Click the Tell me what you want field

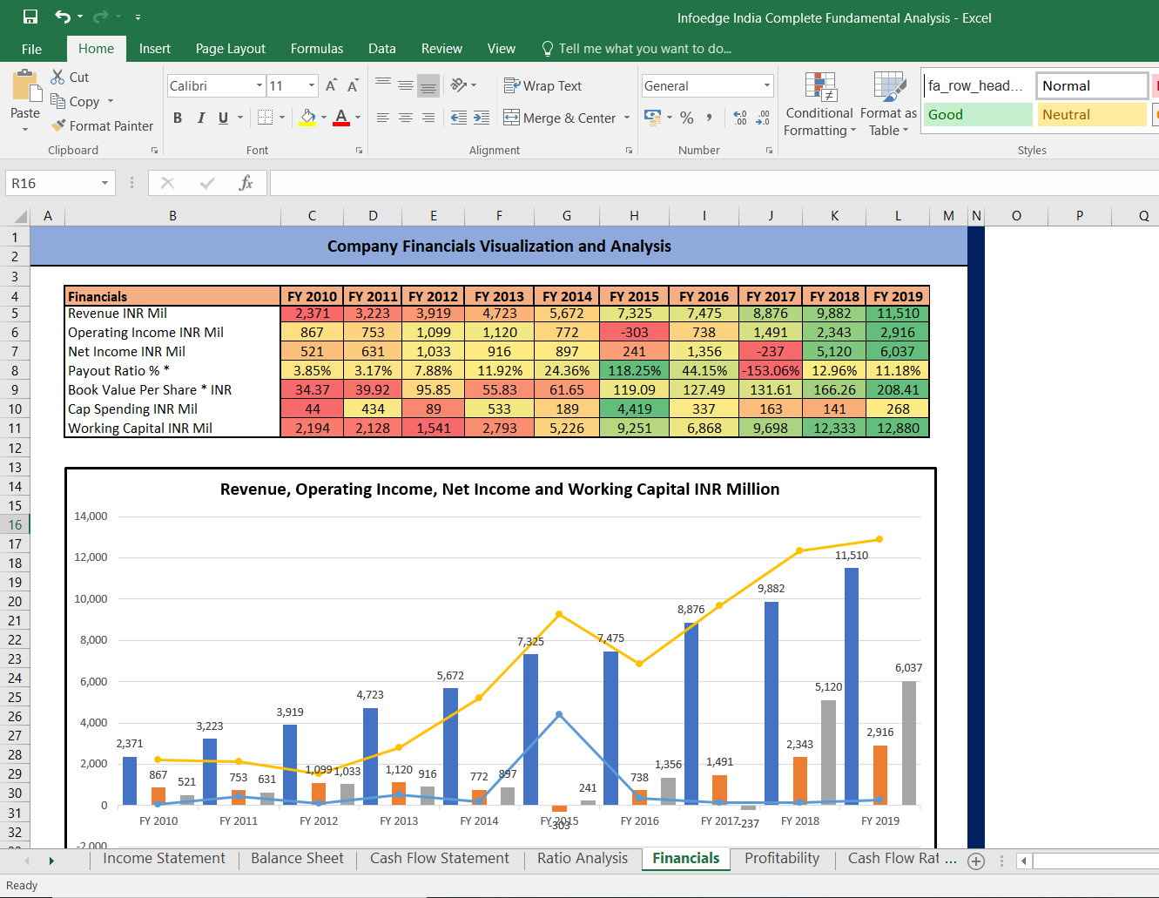tap(637, 49)
